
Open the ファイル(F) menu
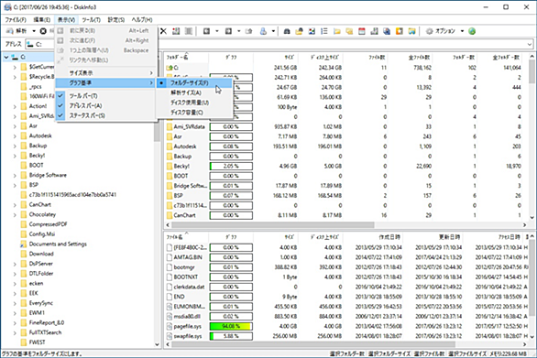pos(16,20)
